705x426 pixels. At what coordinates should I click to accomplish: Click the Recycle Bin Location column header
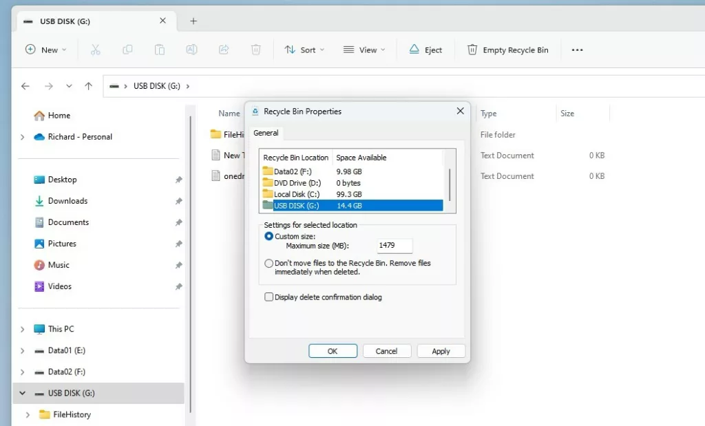tap(296, 158)
